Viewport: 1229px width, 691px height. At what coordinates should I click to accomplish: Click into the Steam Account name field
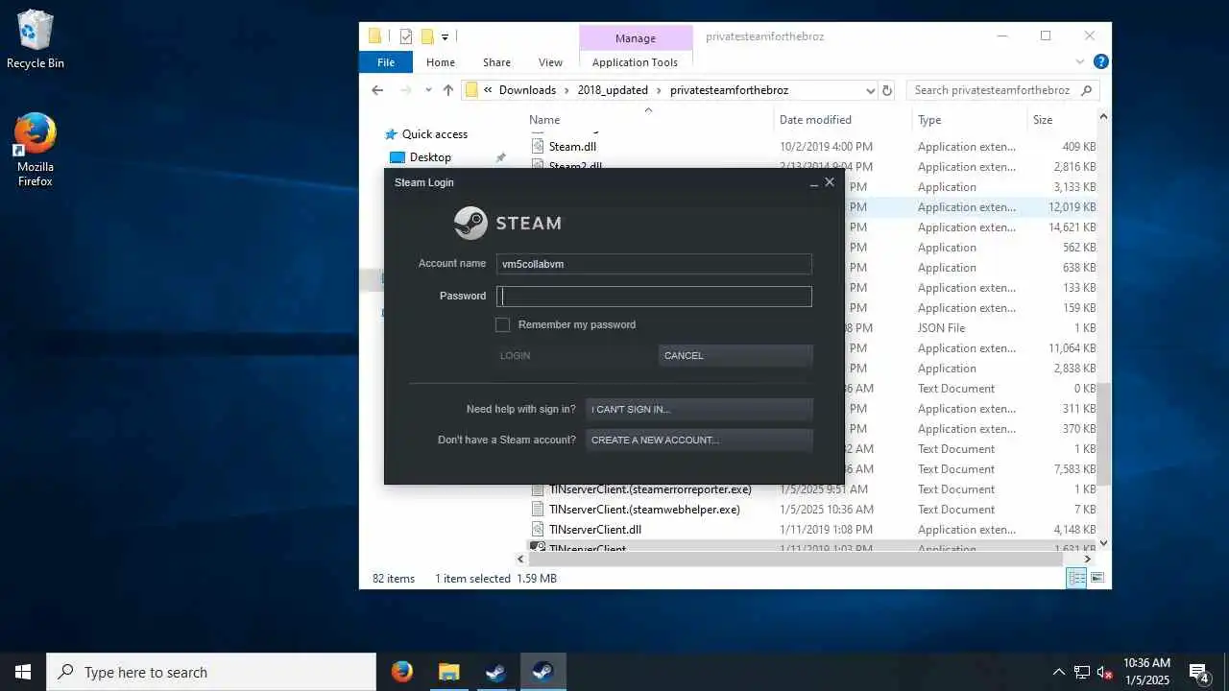(654, 264)
